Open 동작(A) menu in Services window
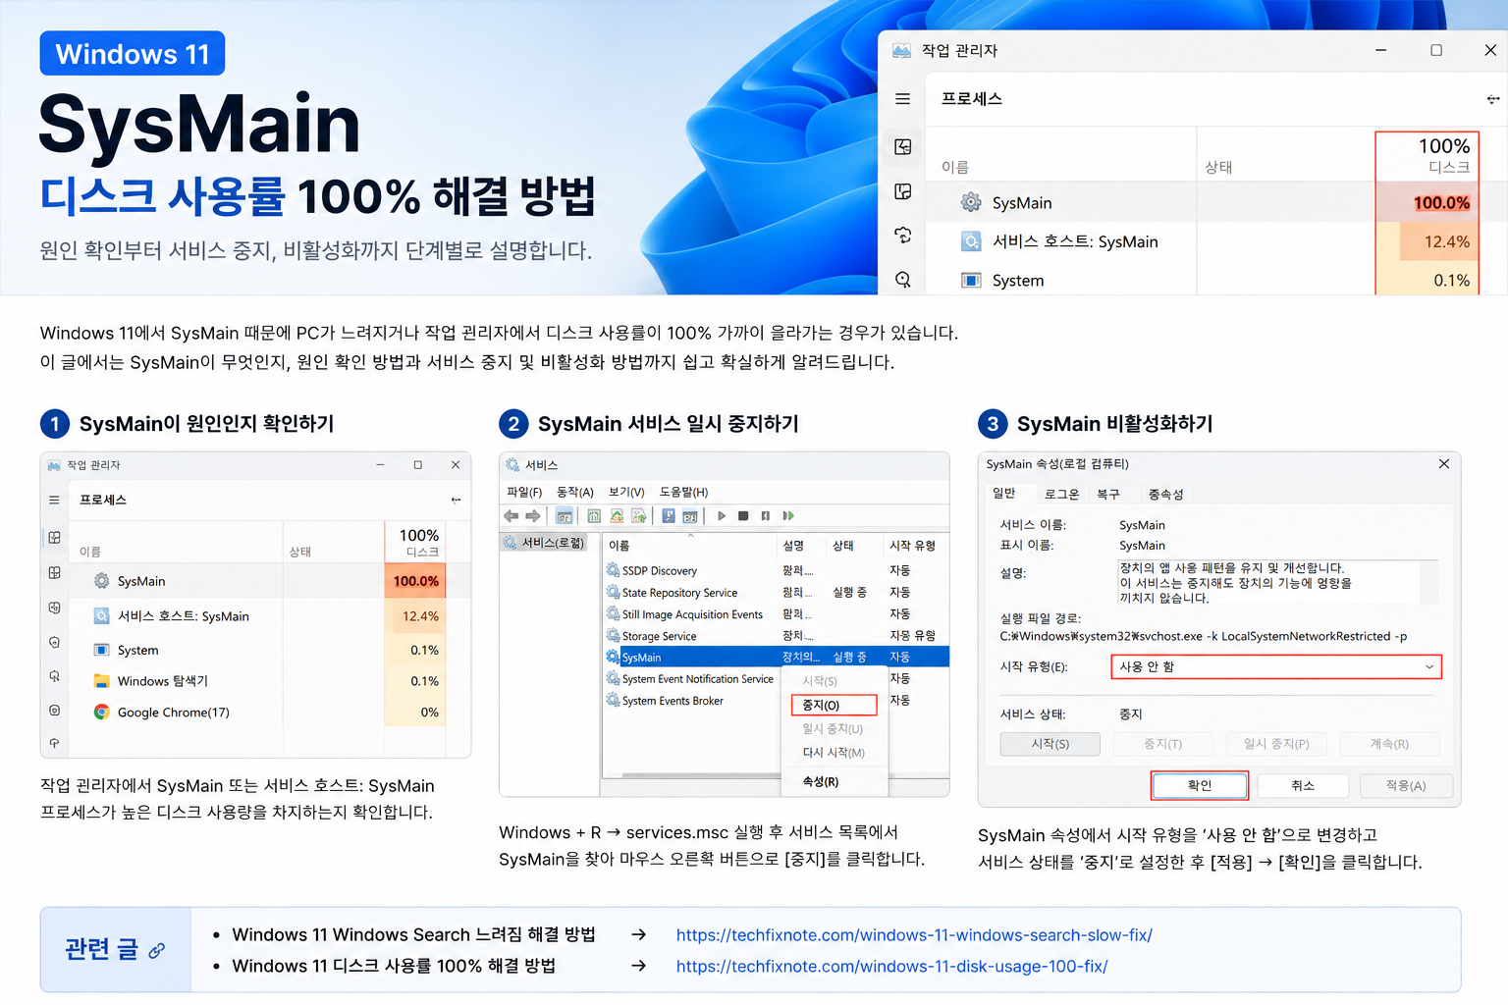Image resolution: width=1508 pixels, height=1005 pixels. pyautogui.click(x=575, y=492)
